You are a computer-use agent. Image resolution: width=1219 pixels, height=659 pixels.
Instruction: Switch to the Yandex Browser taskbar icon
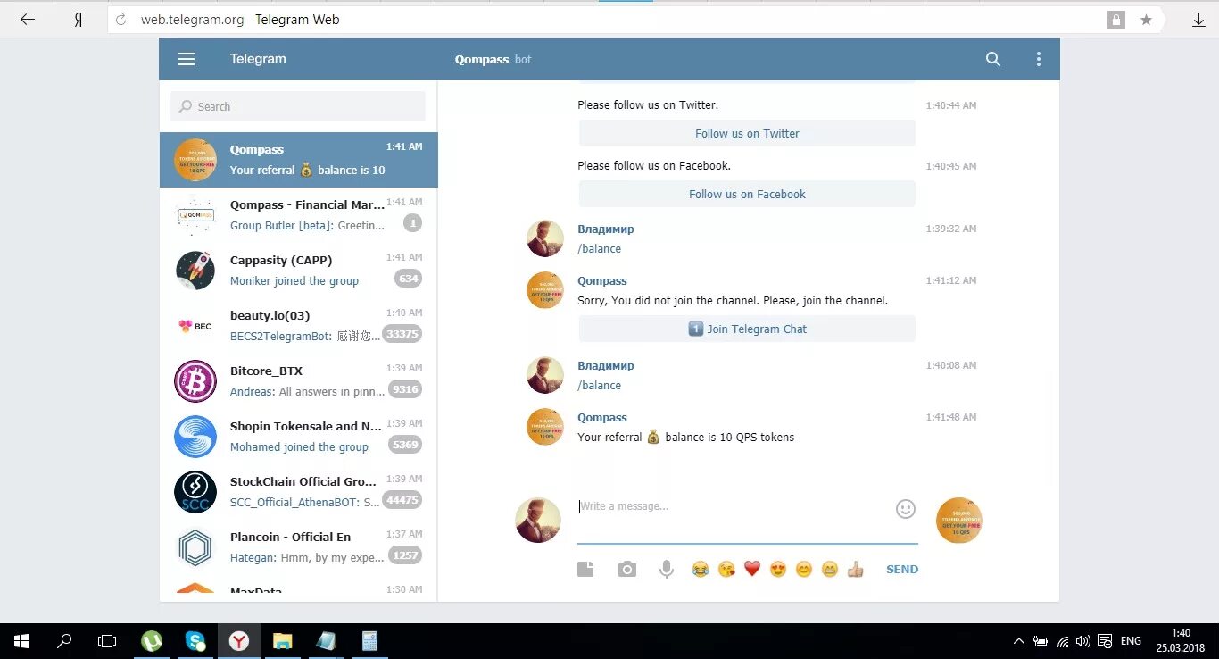239,641
